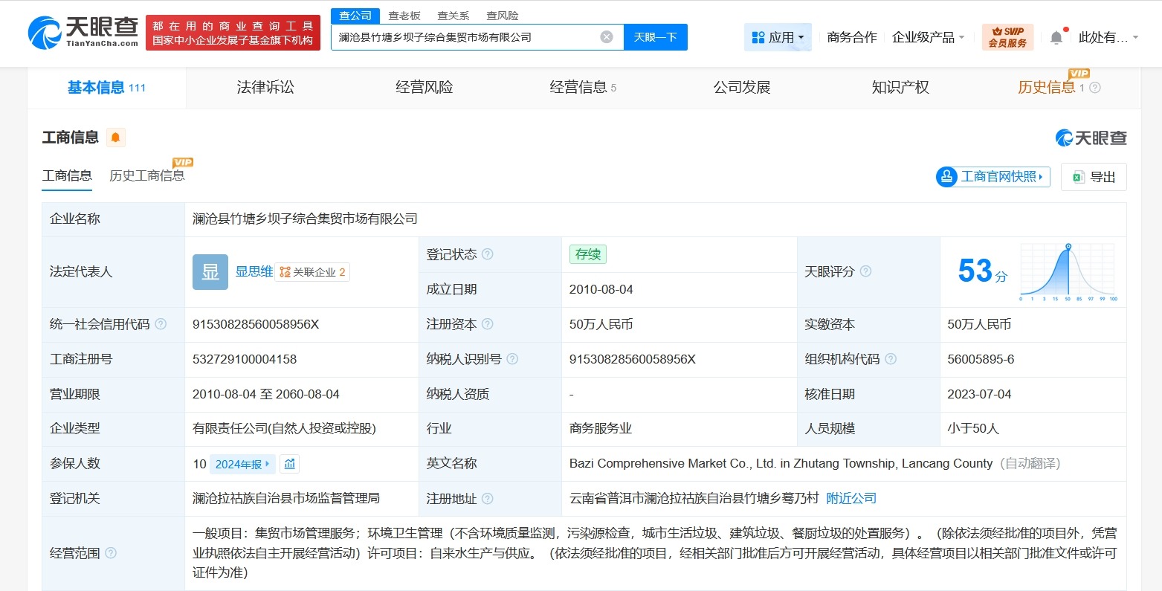
Task: Click the VIP badge on 历史工商信息
Action: click(183, 162)
